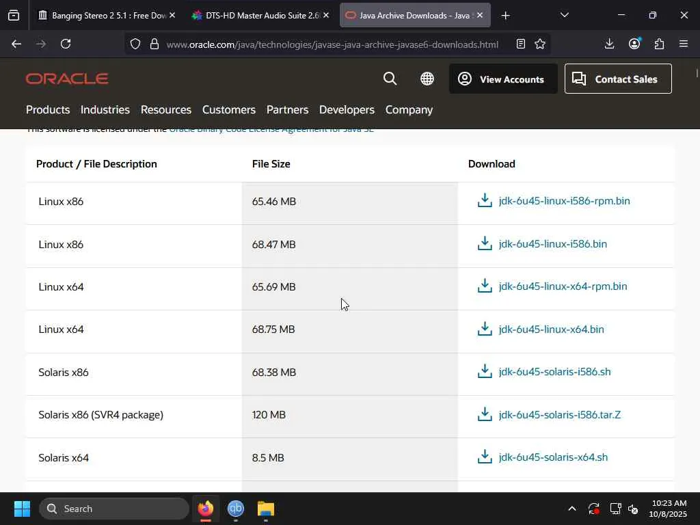Click the sync tray icon with red dot
The height and width of the screenshot is (525, 700).
coord(594,509)
